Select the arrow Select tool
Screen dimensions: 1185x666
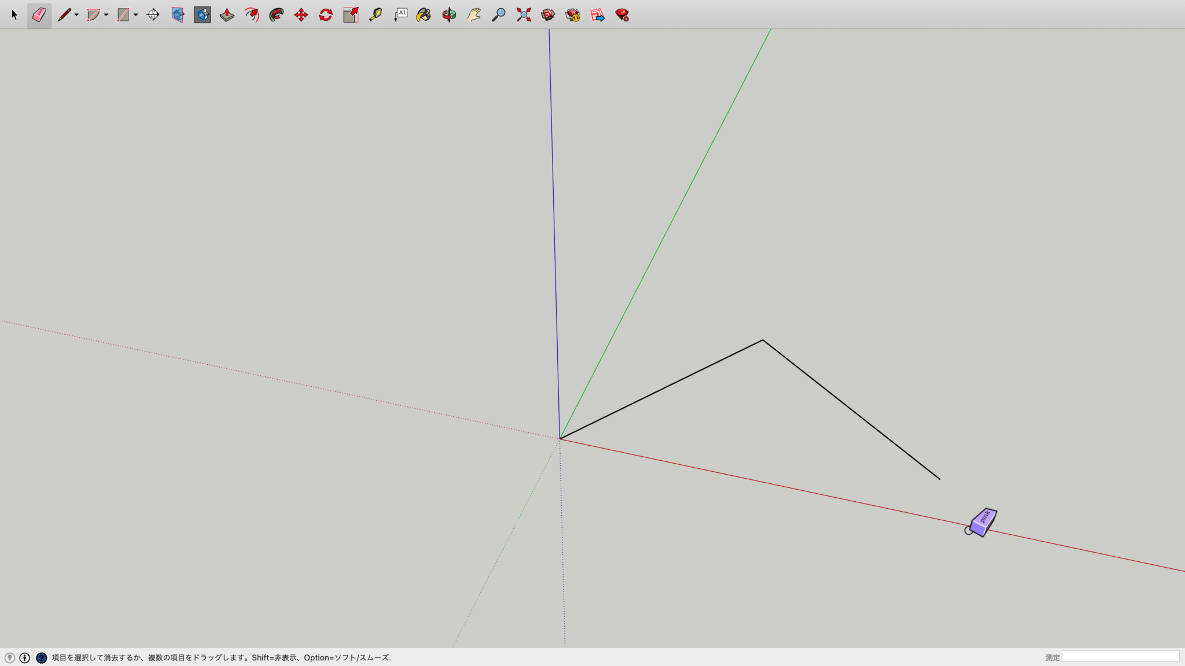click(x=14, y=15)
